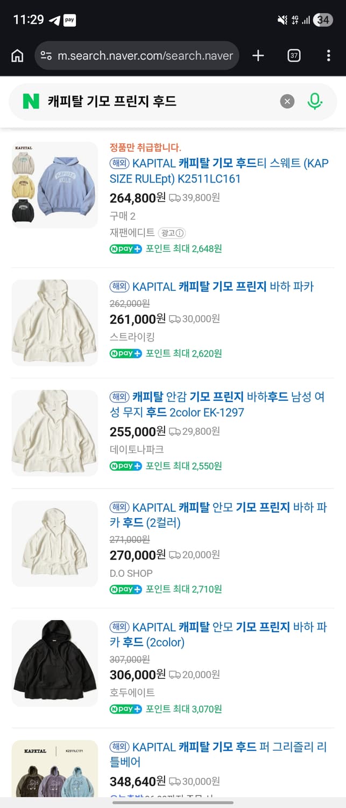The width and height of the screenshot is (346, 808).
Task: Expand the site security settings in the address bar
Action: (x=47, y=55)
